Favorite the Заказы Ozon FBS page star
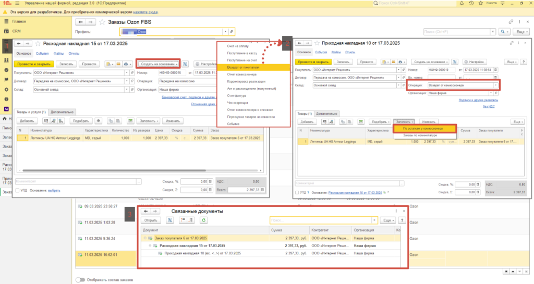This screenshot has width=534, height=284. (102, 22)
